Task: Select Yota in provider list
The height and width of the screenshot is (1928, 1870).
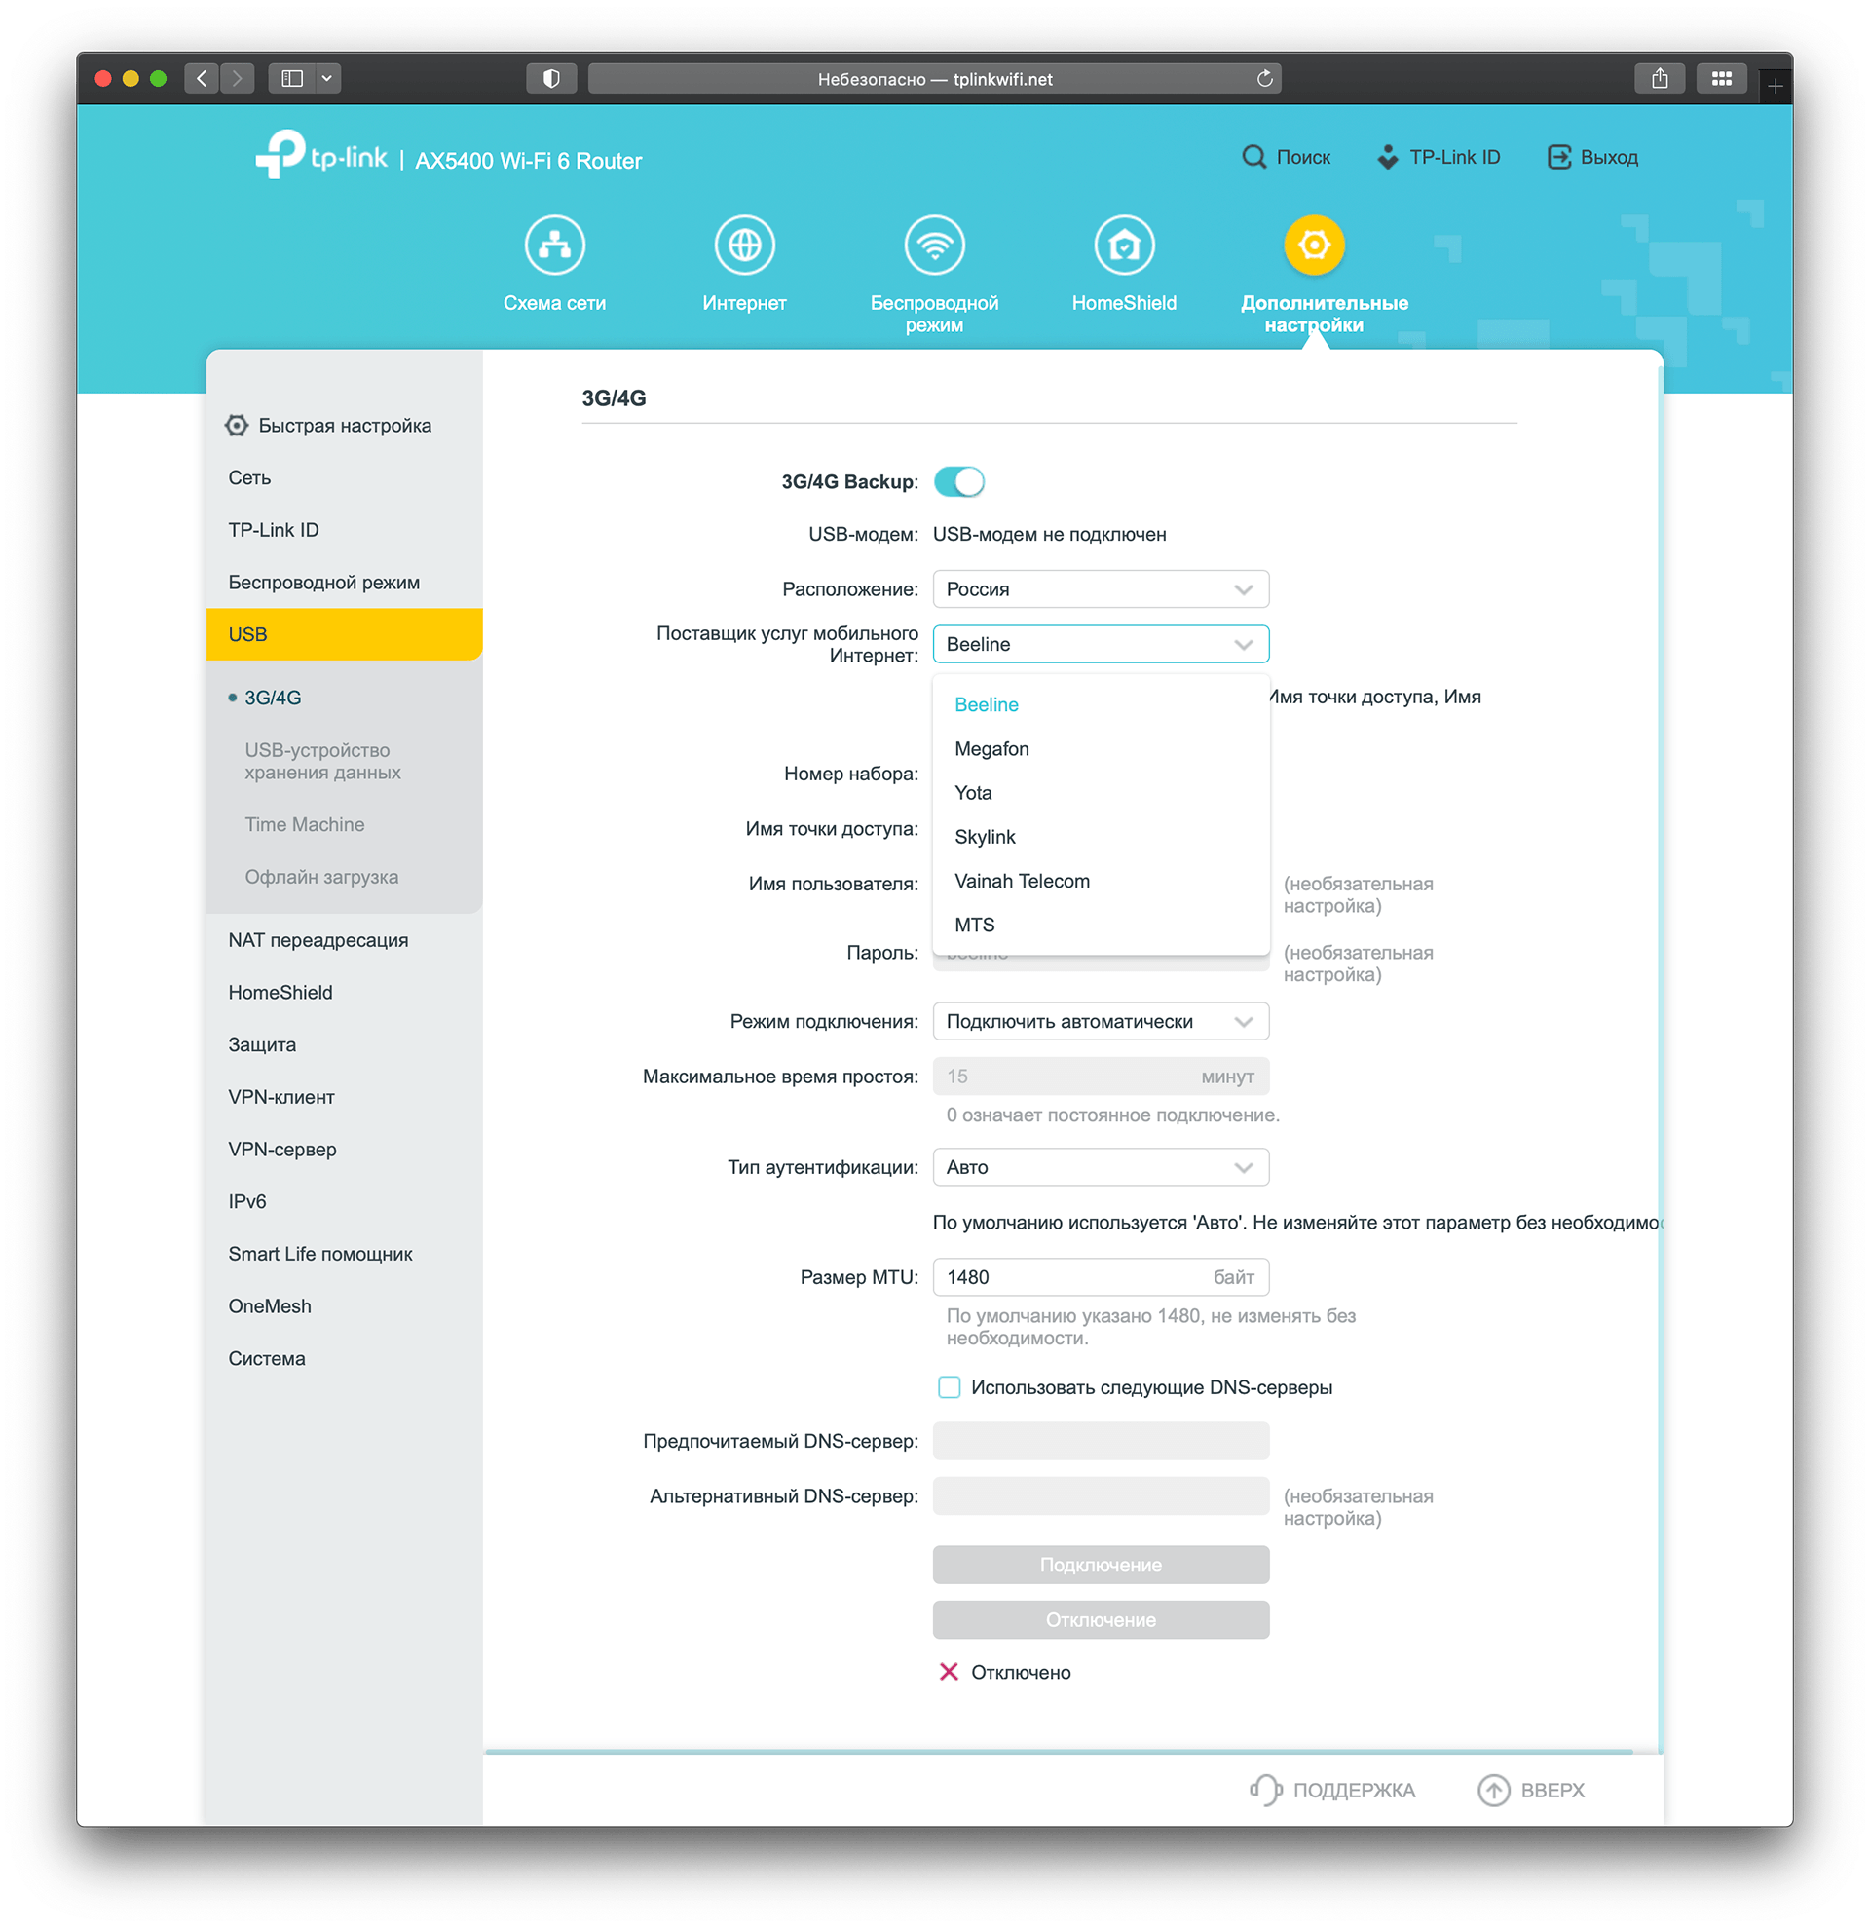Action: tap(1101, 793)
